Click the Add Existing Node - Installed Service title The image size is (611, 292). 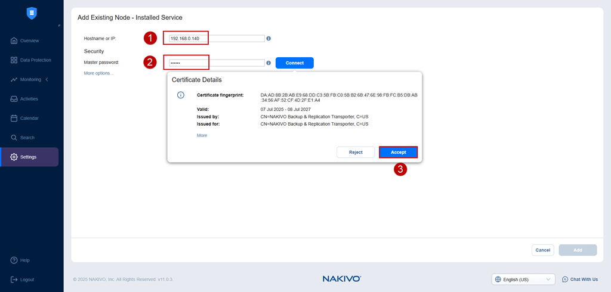tap(129, 17)
